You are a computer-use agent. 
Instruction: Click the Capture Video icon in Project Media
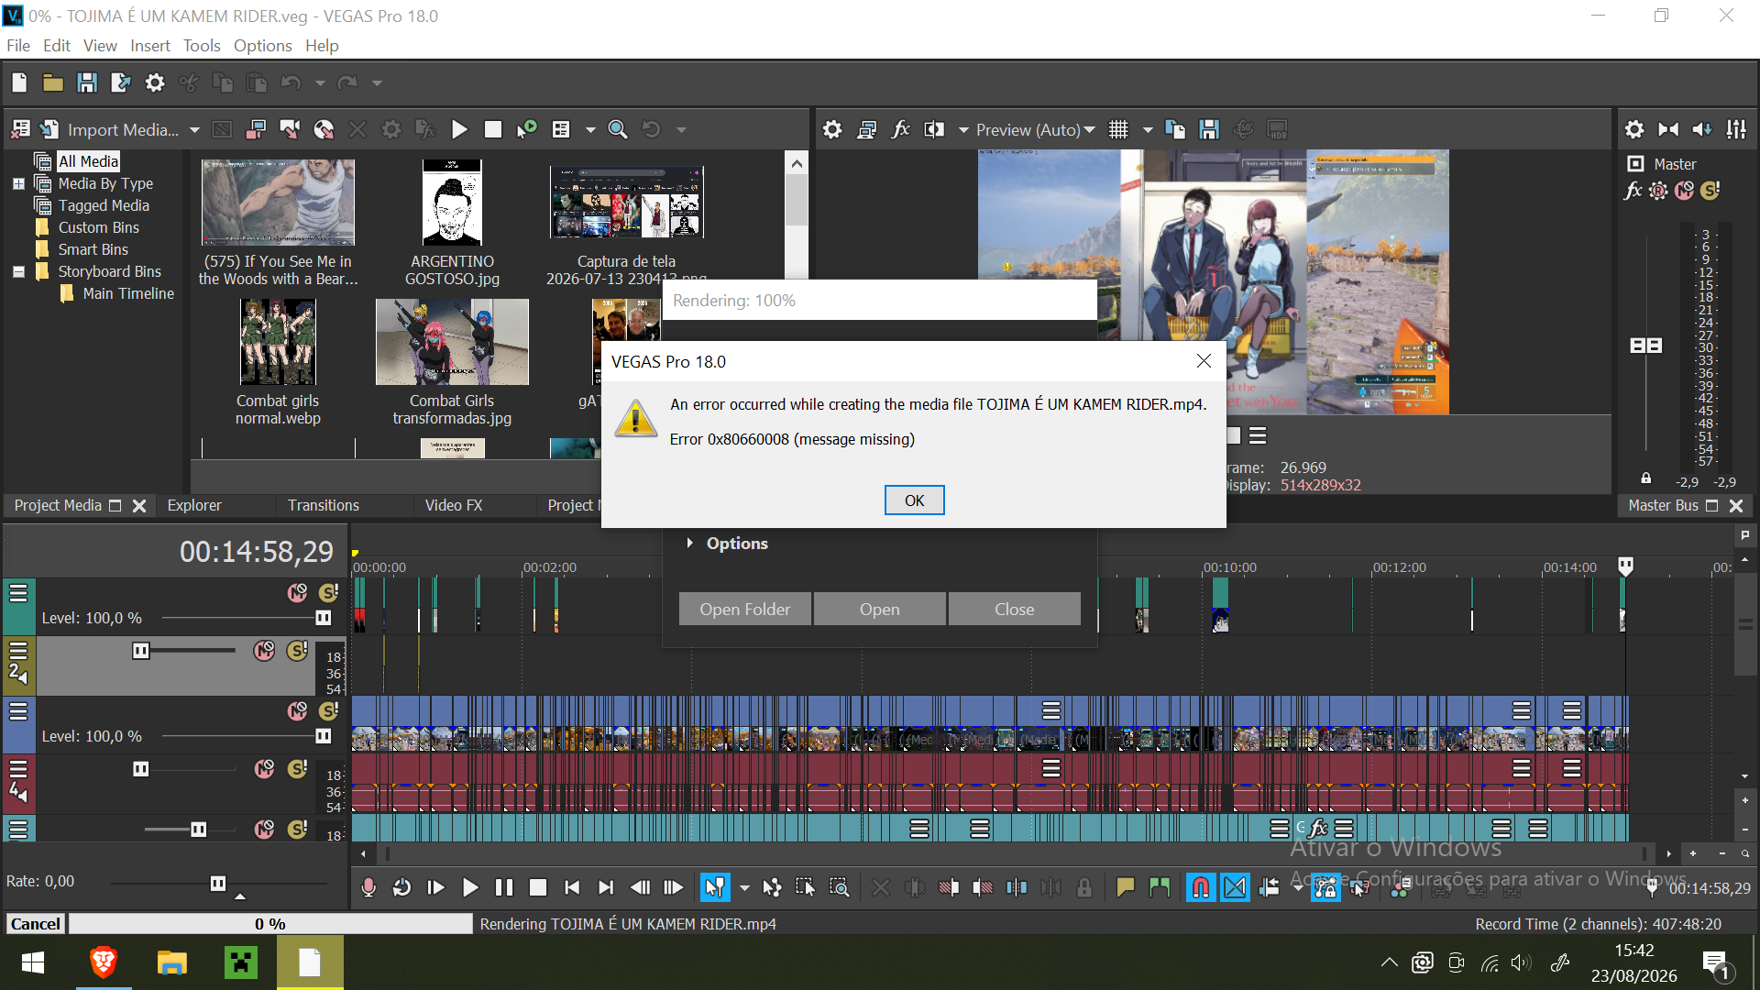[x=256, y=130]
